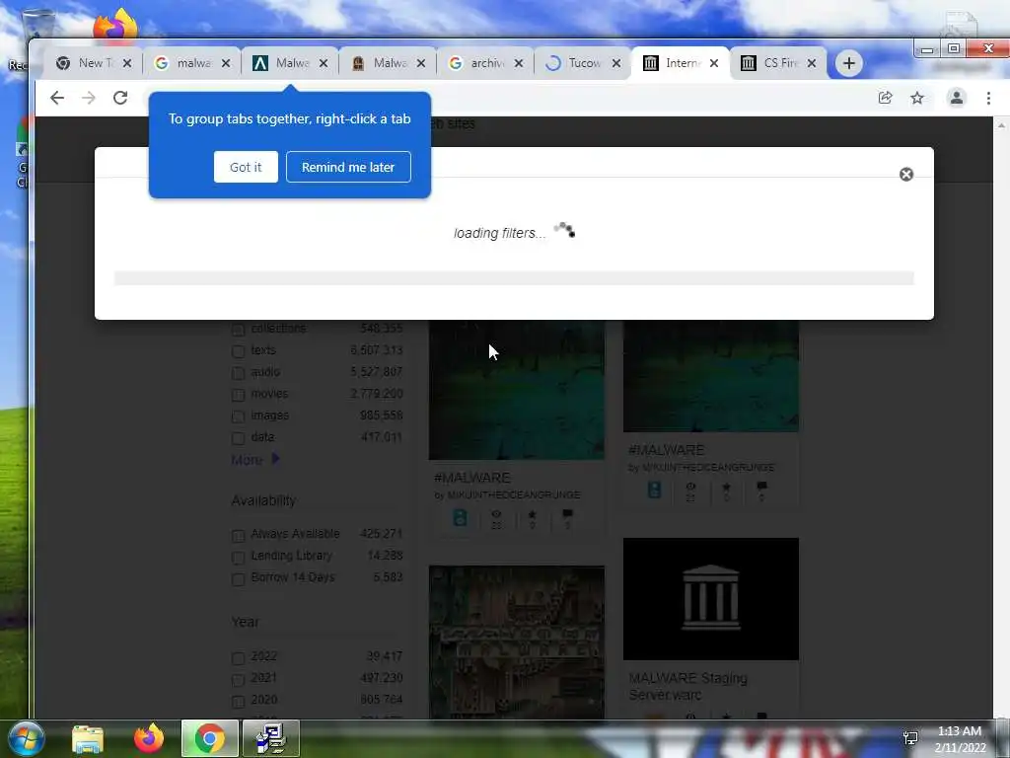Click Remind me later button
Viewport: 1010px width, 758px height.
pos(348,167)
